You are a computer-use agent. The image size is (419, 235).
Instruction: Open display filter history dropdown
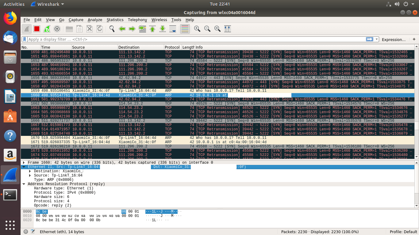pyautogui.click(x=376, y=39)
